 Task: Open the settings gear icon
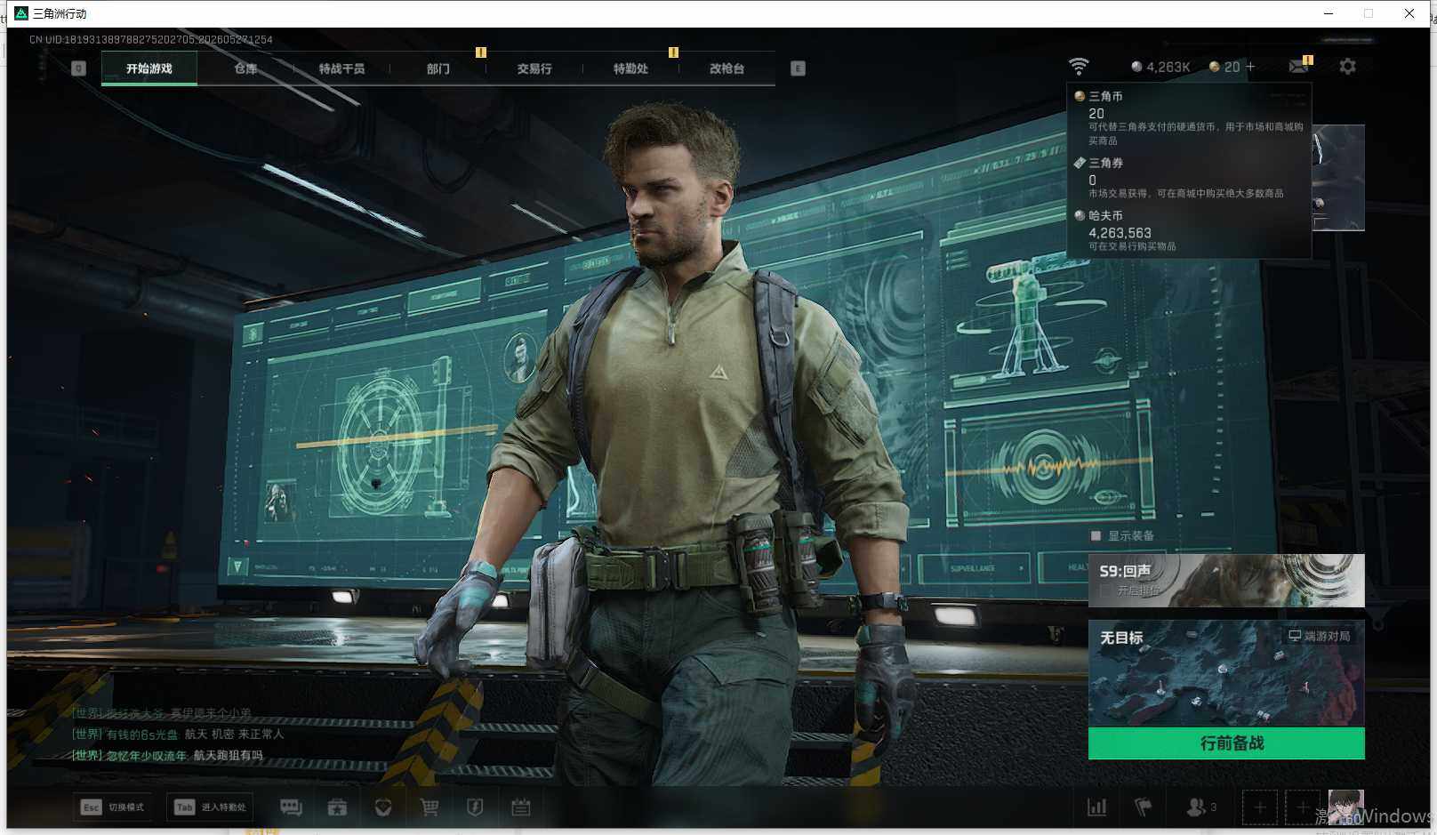click(x=1347, y=67)
